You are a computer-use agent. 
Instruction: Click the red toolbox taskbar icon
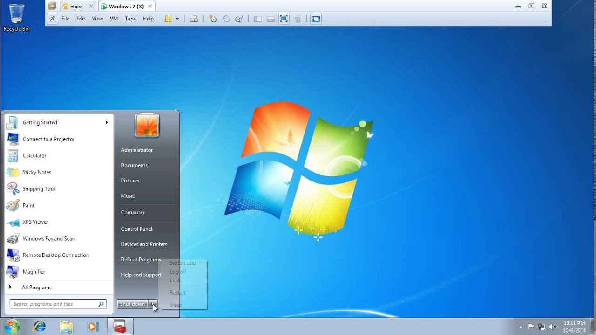120,326
